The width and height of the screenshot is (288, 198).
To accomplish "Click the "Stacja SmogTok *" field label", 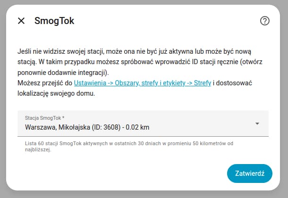I will click(x=45, y=117).
